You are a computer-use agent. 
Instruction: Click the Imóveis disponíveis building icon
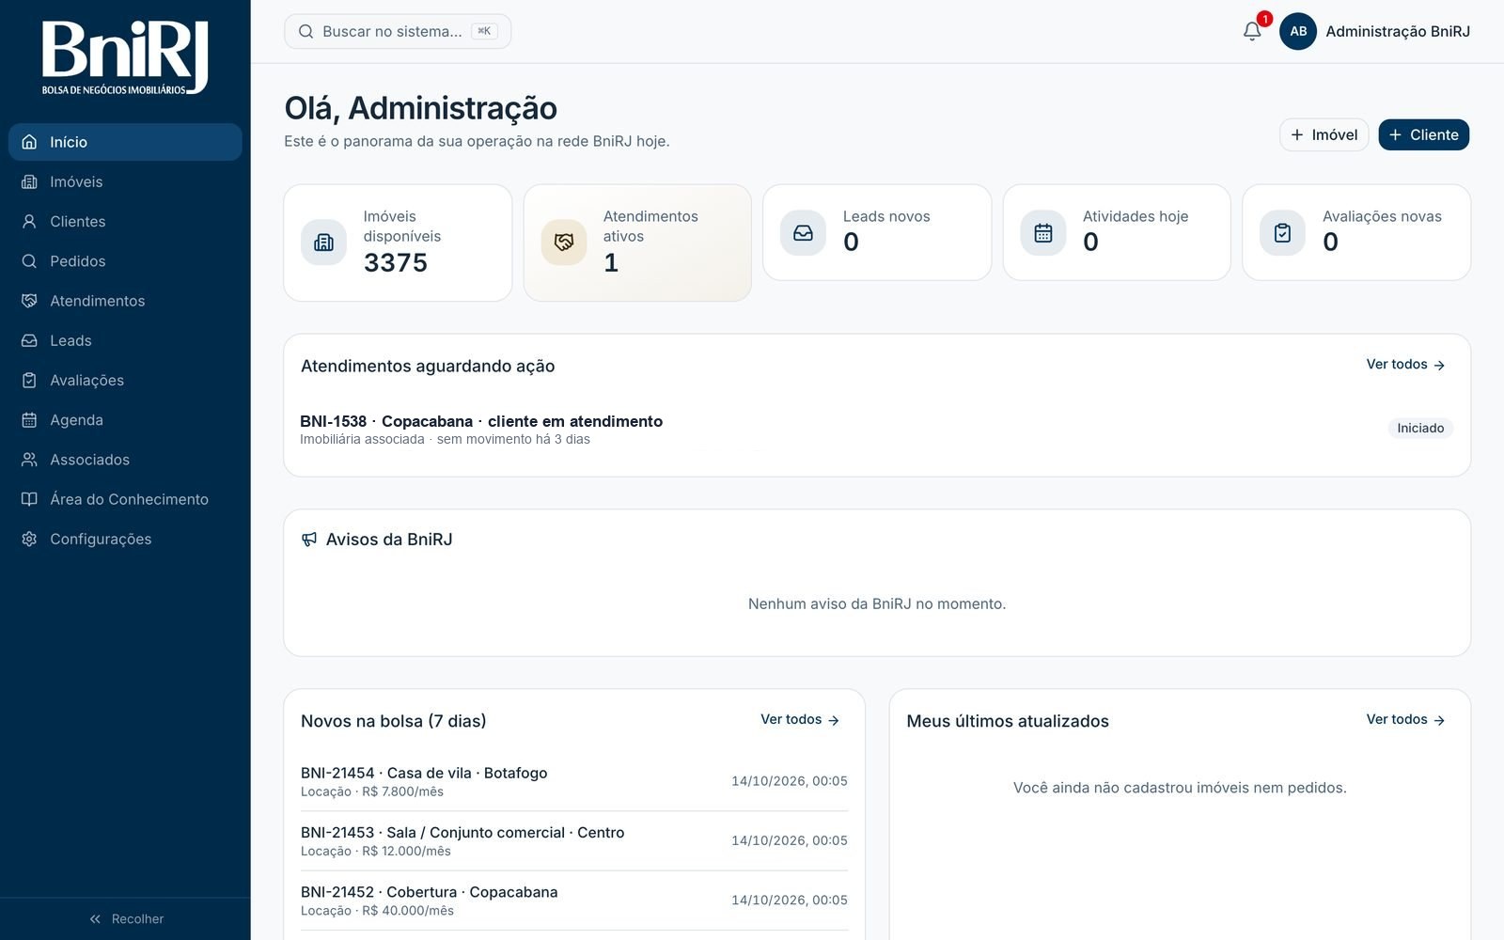coord(324,243)
